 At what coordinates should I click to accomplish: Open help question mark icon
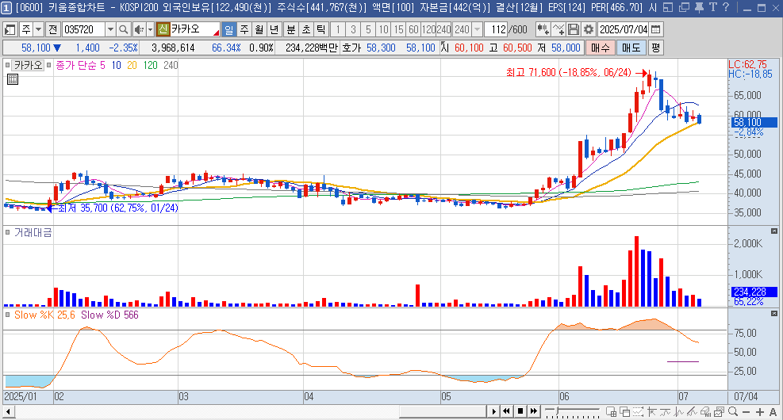point(726,7)
